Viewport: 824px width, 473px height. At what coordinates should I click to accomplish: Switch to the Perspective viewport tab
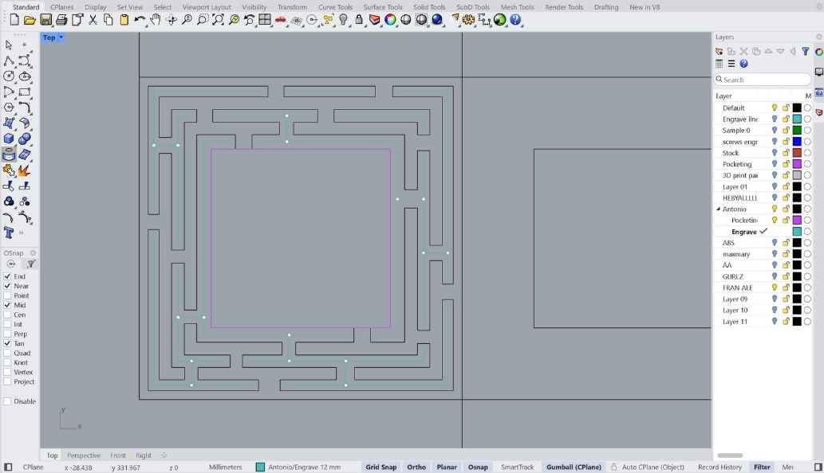pyautogui.click(x=84, y=455)
